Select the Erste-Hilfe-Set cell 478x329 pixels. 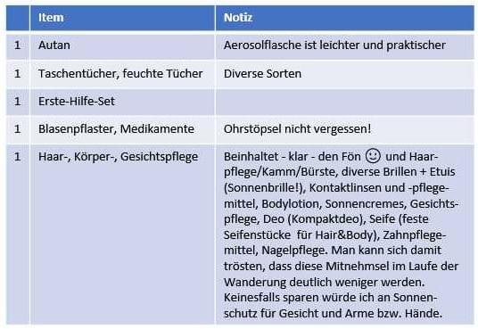[122, 102]
